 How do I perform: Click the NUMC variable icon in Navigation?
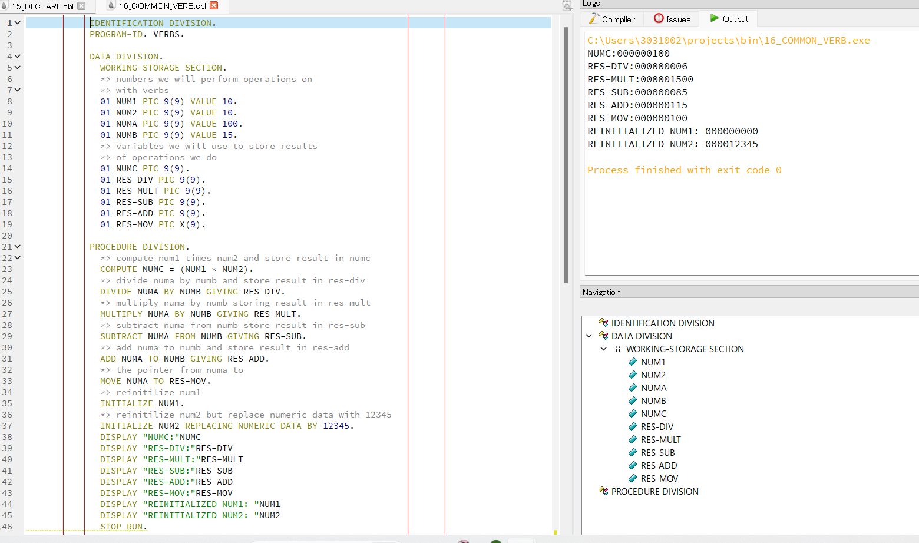pyautogui.click(x=633, y=413)
